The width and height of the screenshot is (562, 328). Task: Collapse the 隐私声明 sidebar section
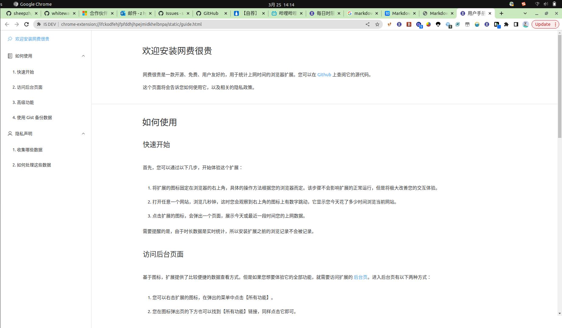83,134
